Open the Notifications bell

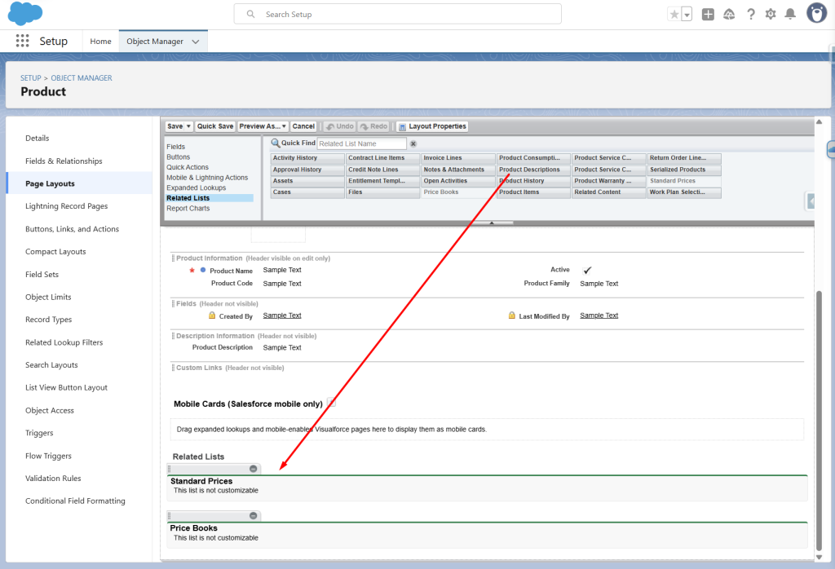(x=790, y=14)
